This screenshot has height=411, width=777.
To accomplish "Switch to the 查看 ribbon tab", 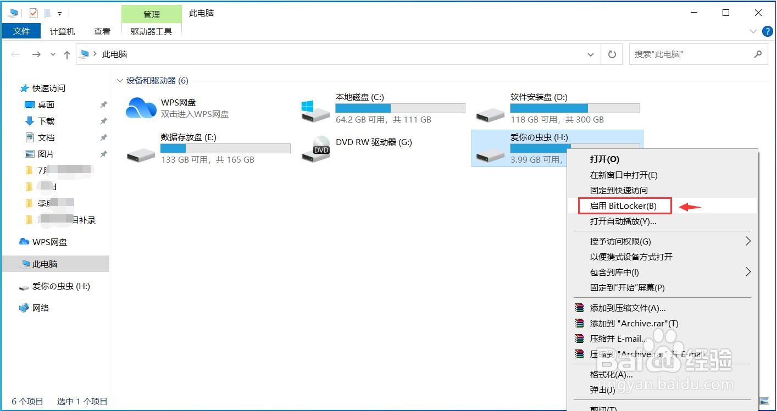I will click(x=102, y=31).
